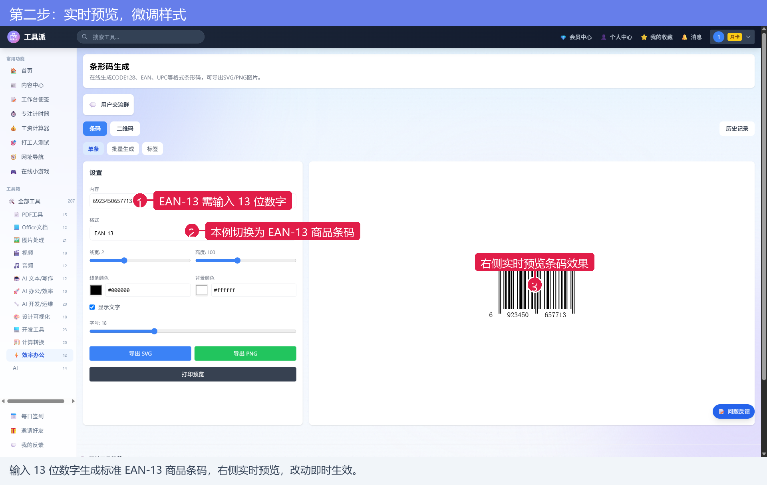The width and height of the screenshot is (767, 485).
Task: Click the white 背景颜色 swatch
Action: 202,290
